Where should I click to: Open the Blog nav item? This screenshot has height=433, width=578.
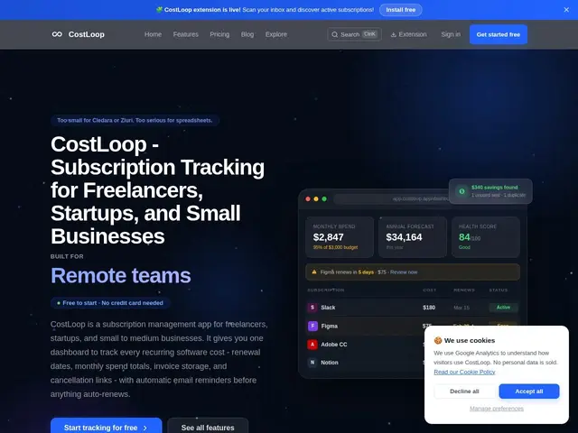[x=247, y=34]
